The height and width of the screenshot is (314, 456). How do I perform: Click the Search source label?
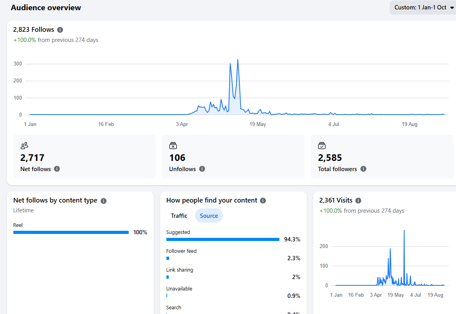[x=173, y=308]
